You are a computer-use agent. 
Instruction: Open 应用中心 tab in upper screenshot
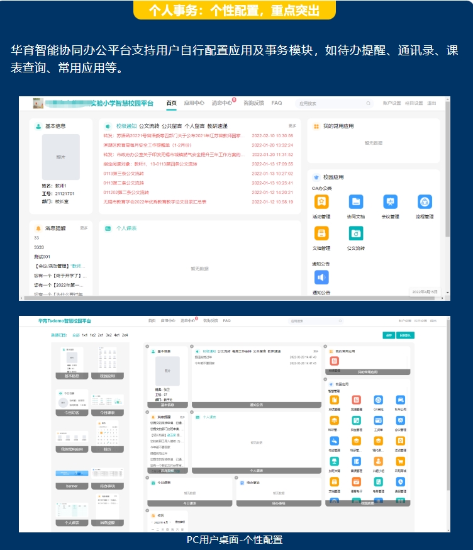(194, 103)
